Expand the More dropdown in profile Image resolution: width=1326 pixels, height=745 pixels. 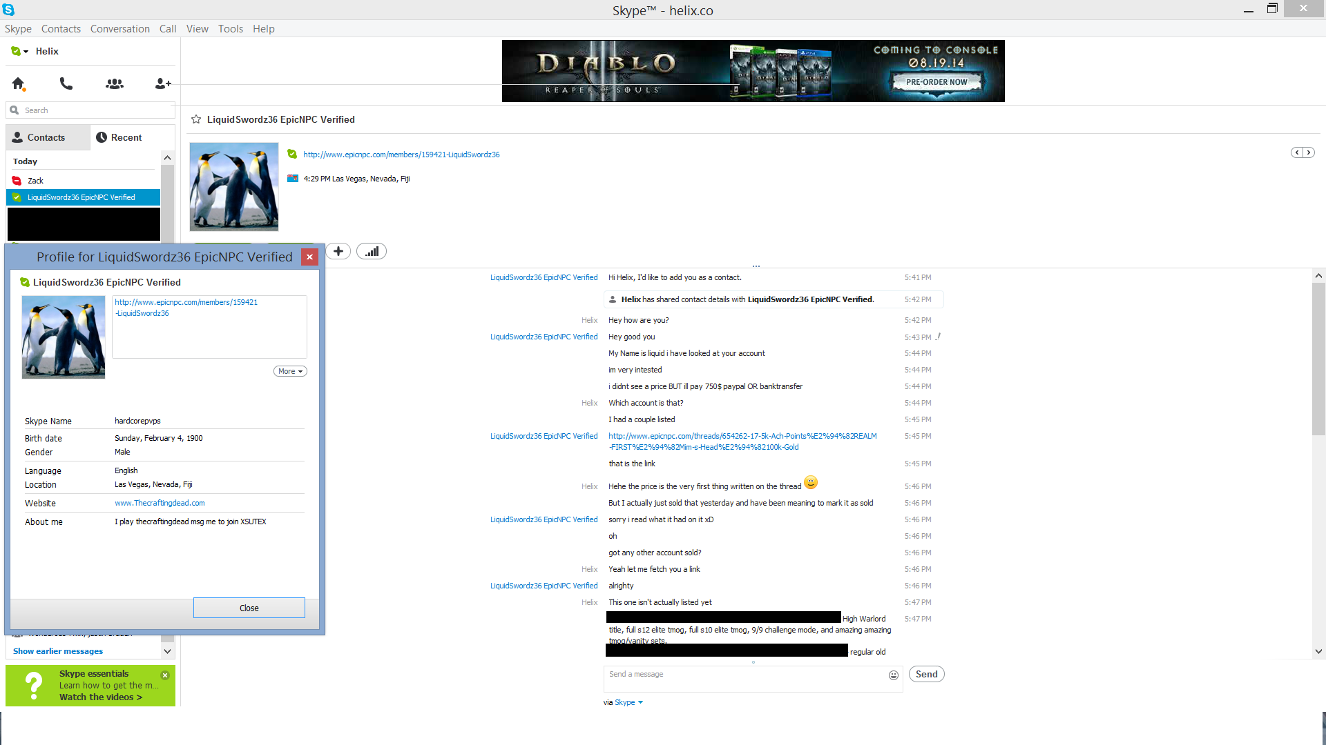coord(290,371)
